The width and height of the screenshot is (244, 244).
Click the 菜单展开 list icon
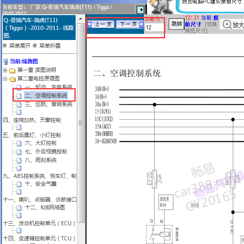click(x=5, y=46)
